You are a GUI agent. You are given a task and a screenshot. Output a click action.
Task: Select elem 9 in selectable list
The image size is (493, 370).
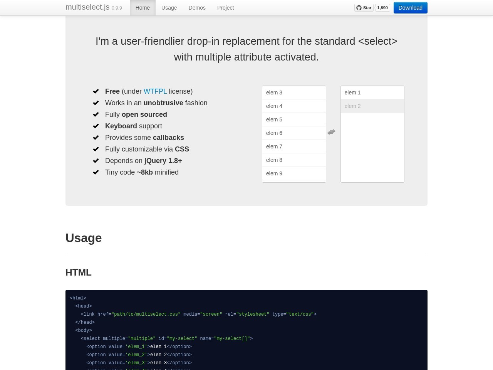[294, 173]
